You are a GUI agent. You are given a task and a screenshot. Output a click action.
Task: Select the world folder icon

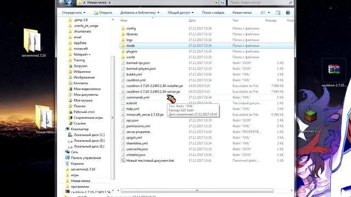(123, 57)
